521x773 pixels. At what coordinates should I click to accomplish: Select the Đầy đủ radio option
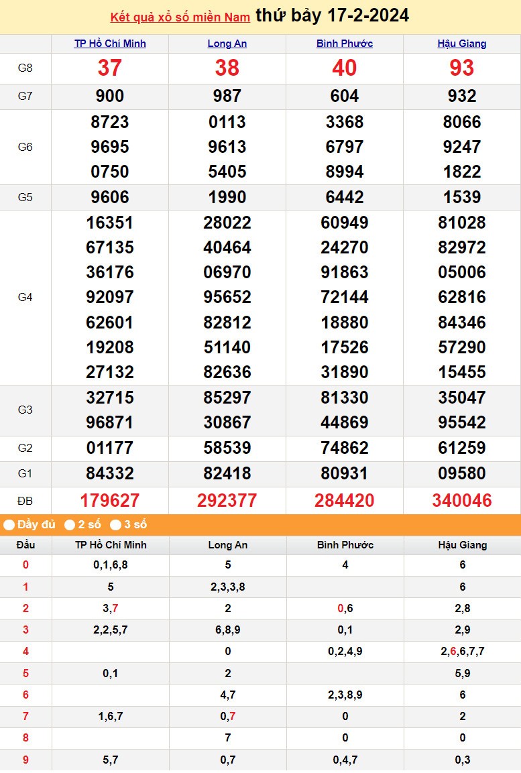coord(9,525)
